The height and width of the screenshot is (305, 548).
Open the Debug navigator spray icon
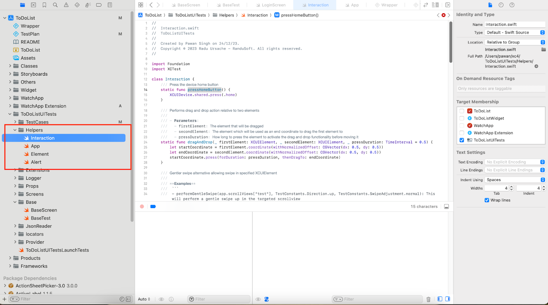click(x=88, y=5)
